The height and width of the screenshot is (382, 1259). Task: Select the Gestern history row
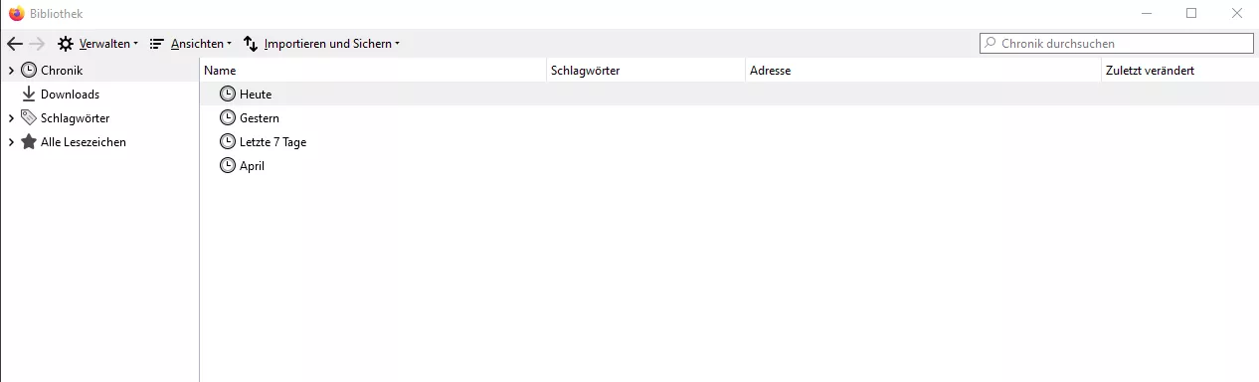tap(729, 118)
